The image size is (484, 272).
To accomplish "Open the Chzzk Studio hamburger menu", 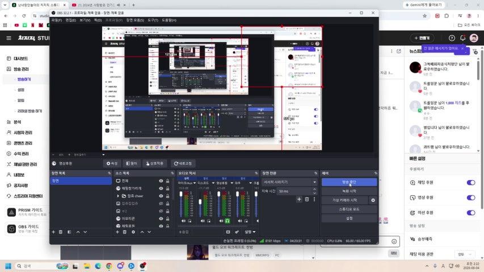I will coord(9,38).
